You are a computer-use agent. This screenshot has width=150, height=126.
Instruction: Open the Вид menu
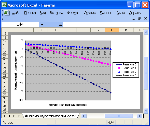coord(43,13)
